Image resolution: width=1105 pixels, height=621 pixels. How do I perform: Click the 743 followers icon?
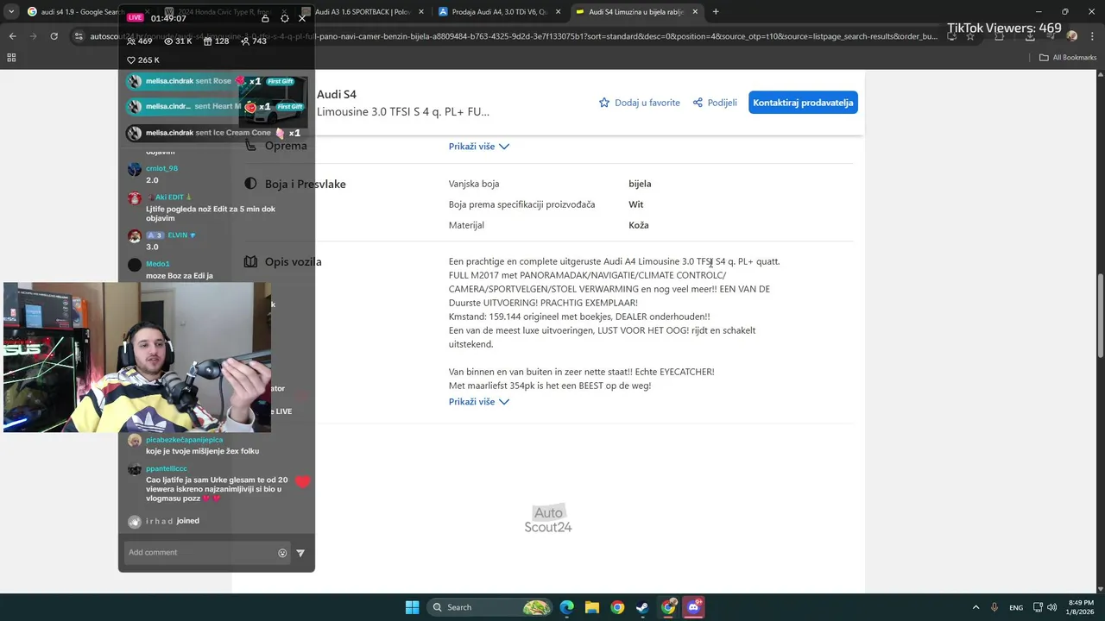pos(245,41)
